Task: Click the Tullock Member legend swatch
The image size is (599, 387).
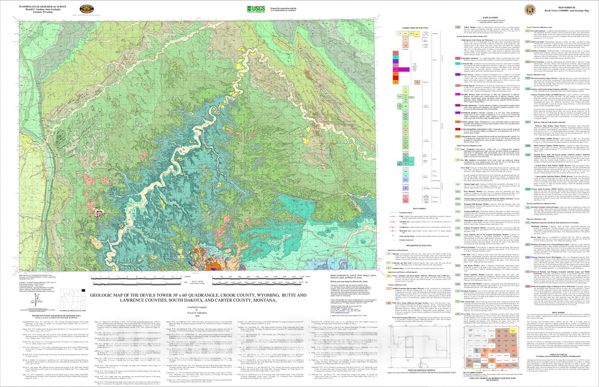Action: point(458,27)
